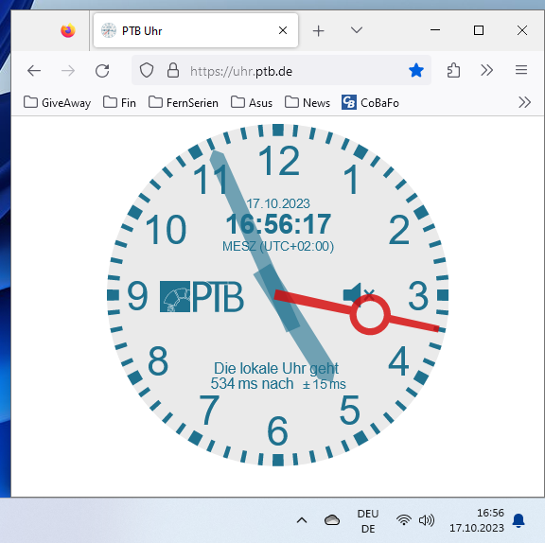Open Asus bookmarks folder
The width and height of the screenshot is (545, 543).
252,102
